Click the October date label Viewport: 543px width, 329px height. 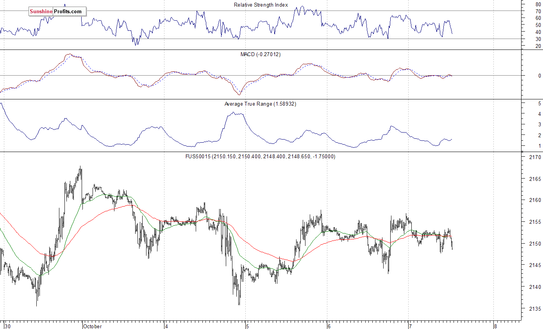coord(93,326)
